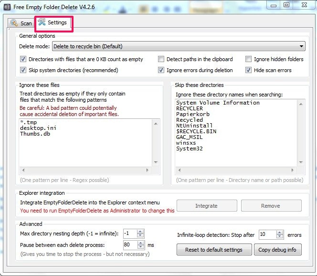
Task: Click the RECYCLER directory entry
Action: pyautogui.click(x=190, y=108)
